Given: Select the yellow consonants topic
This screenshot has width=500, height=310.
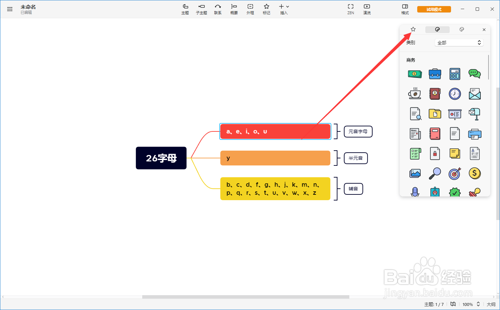Looking at the screenshot, I should 275,189.
